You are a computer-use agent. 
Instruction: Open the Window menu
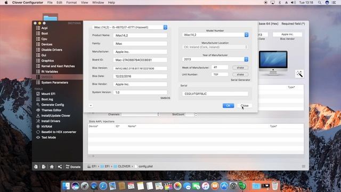click(98, 3)
